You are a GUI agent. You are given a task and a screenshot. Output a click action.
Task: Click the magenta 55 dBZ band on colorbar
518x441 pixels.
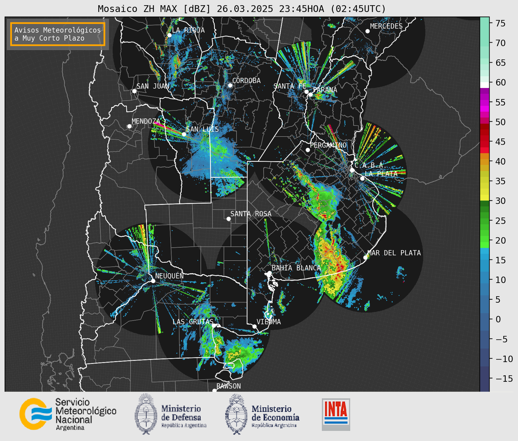pos(485,102)
